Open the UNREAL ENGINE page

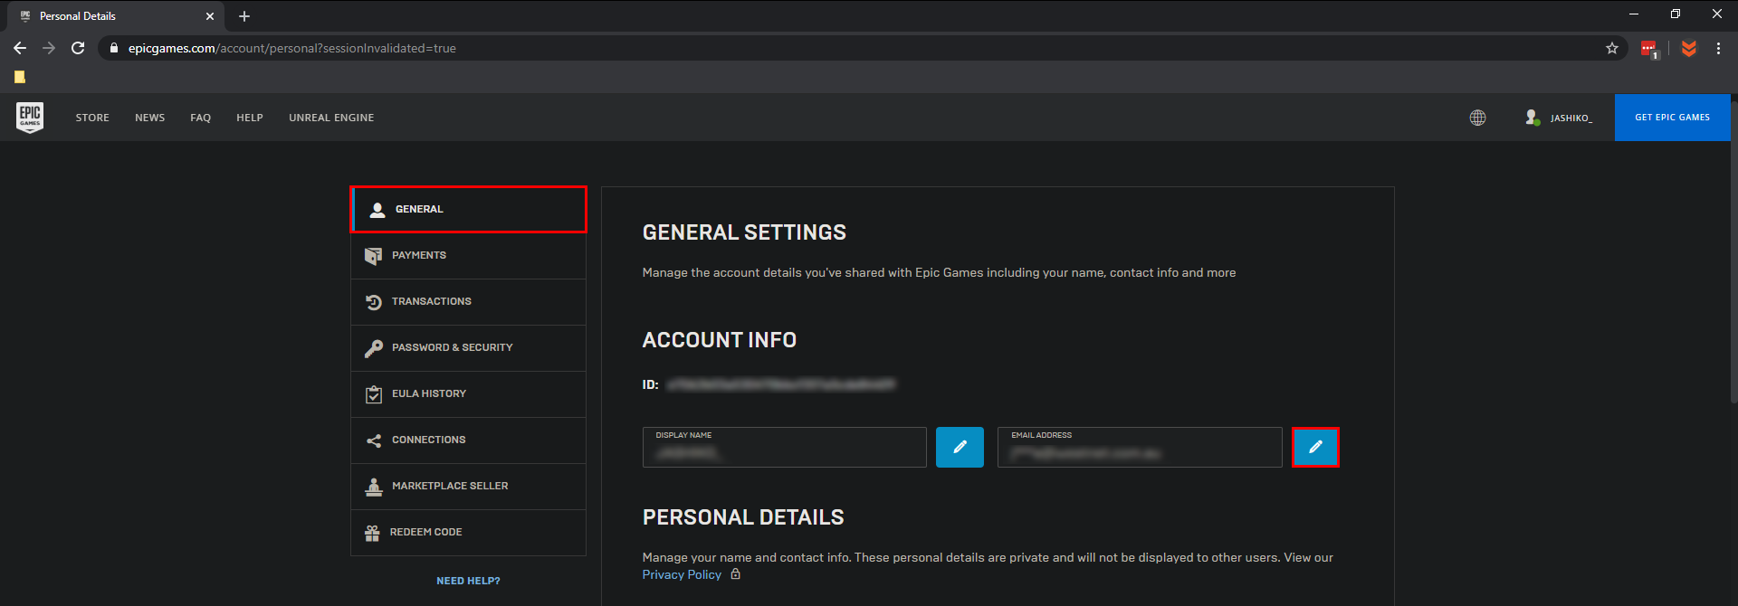coord(331,118)
